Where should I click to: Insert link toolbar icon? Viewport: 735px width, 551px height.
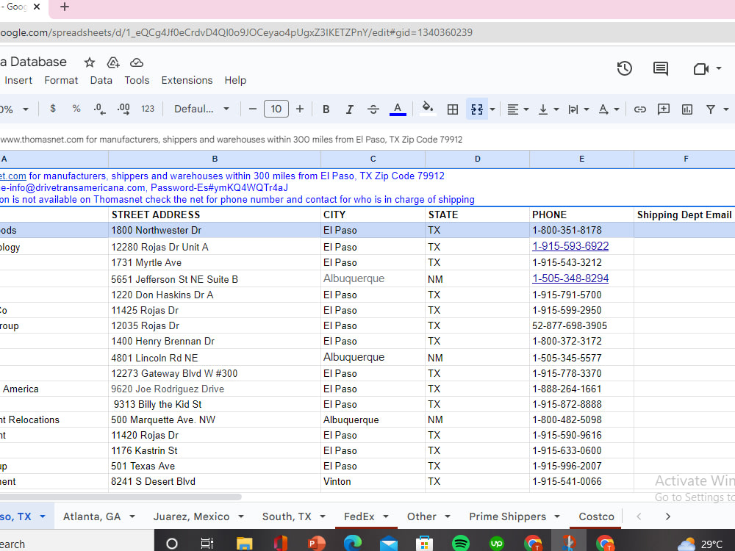[640, 109]
